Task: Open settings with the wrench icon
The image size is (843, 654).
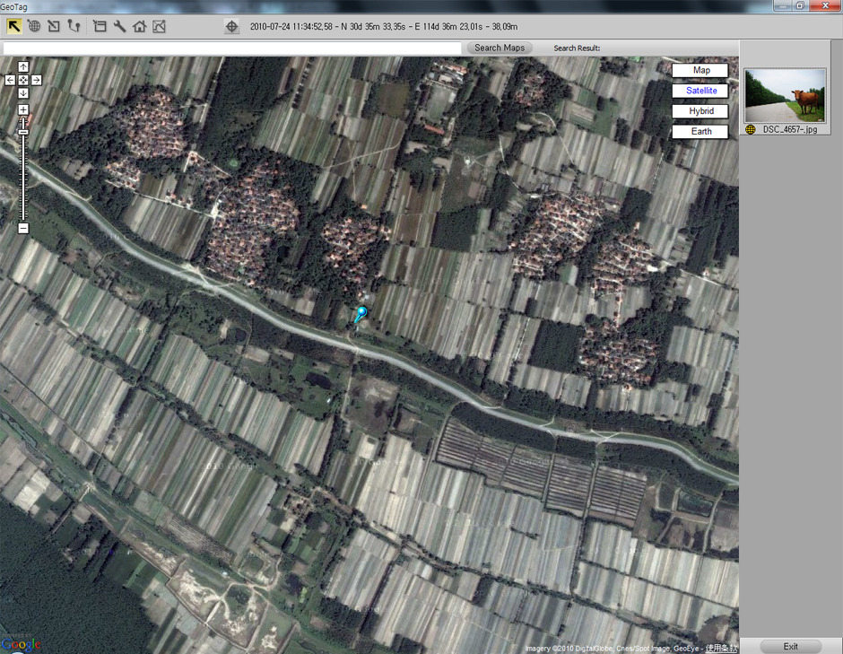Action: pyautogui.click(x=120, y=27)
